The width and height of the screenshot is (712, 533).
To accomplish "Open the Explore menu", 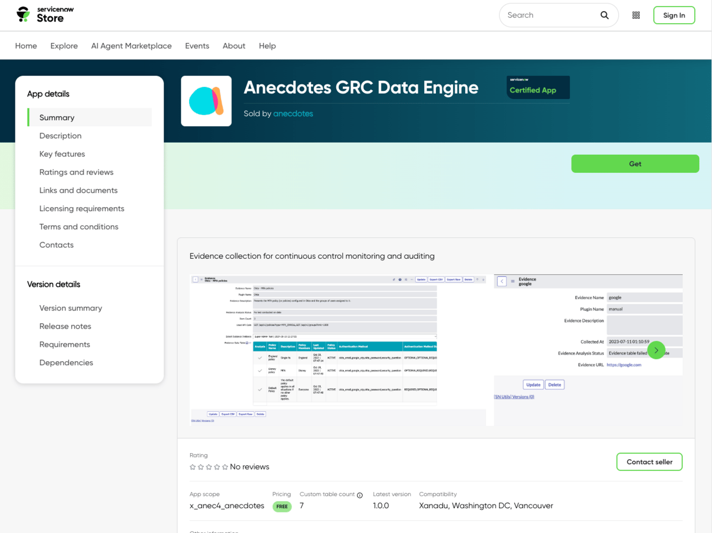I will (64, 46).
